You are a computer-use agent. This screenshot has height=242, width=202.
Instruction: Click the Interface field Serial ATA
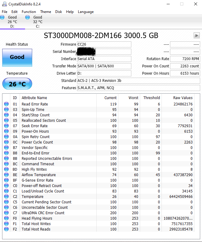[x=104, y=59]
